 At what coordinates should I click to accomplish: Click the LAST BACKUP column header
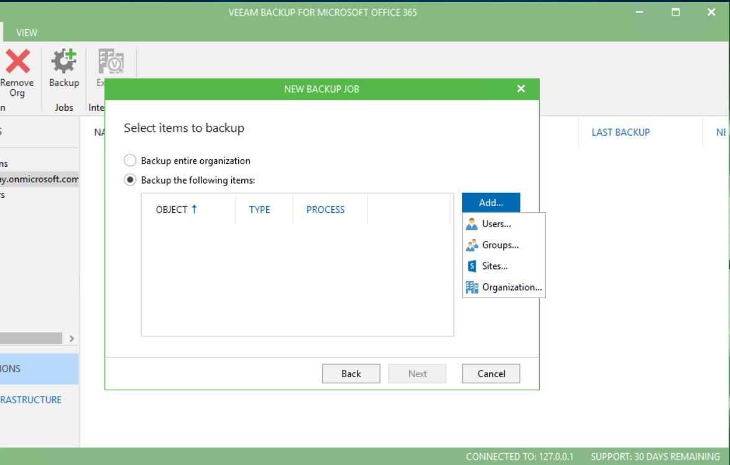pos(621,133)
